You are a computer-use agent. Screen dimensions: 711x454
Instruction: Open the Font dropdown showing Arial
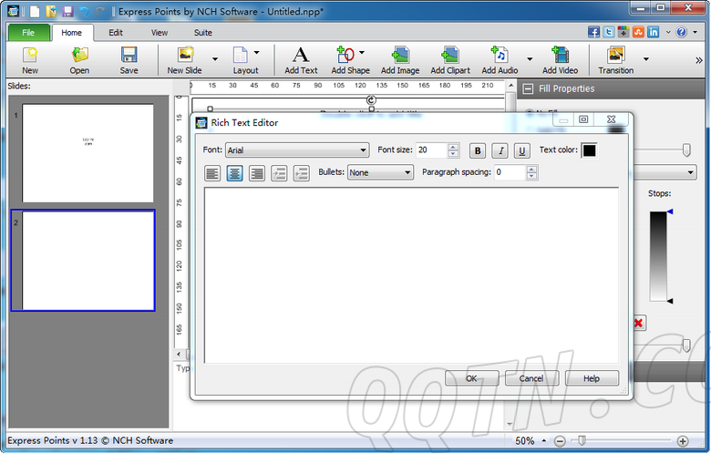[295, 150]
